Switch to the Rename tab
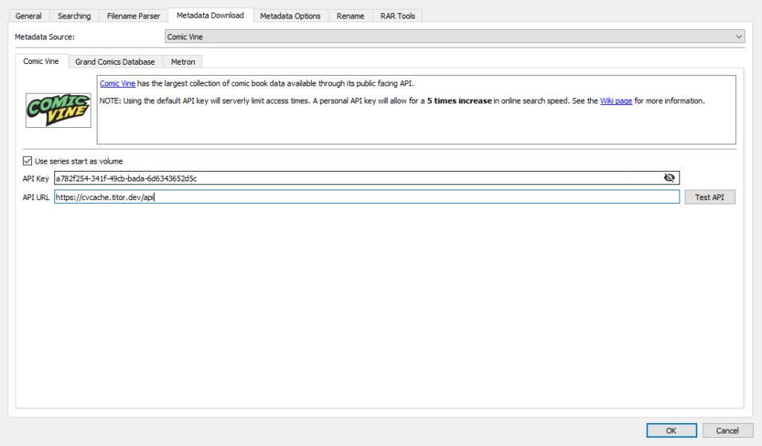 350,16
